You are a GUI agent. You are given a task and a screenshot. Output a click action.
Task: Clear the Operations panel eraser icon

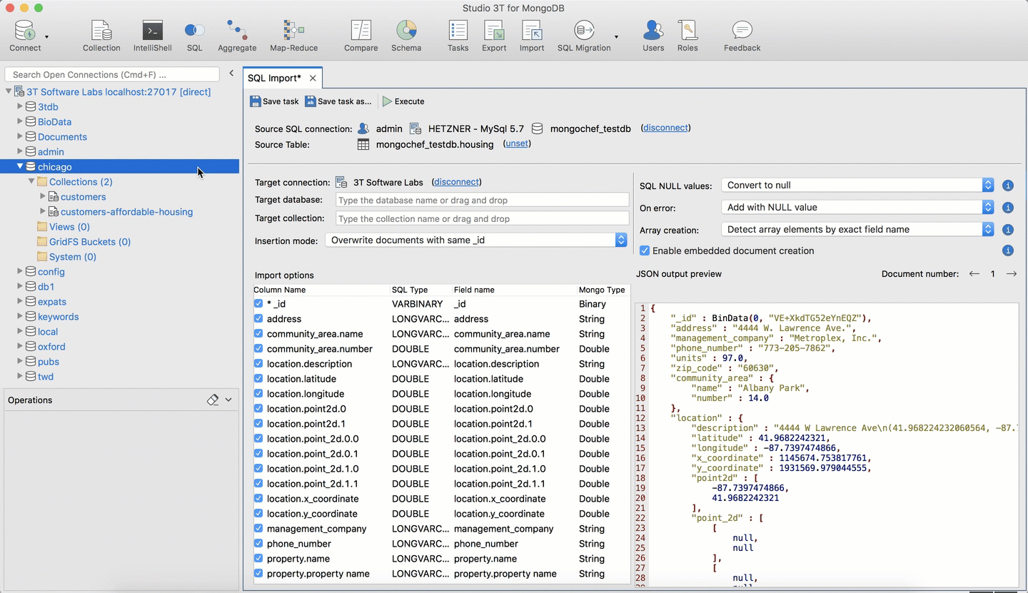213,400
